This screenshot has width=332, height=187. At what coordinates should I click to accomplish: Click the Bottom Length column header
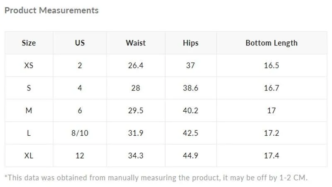[271, 43]
